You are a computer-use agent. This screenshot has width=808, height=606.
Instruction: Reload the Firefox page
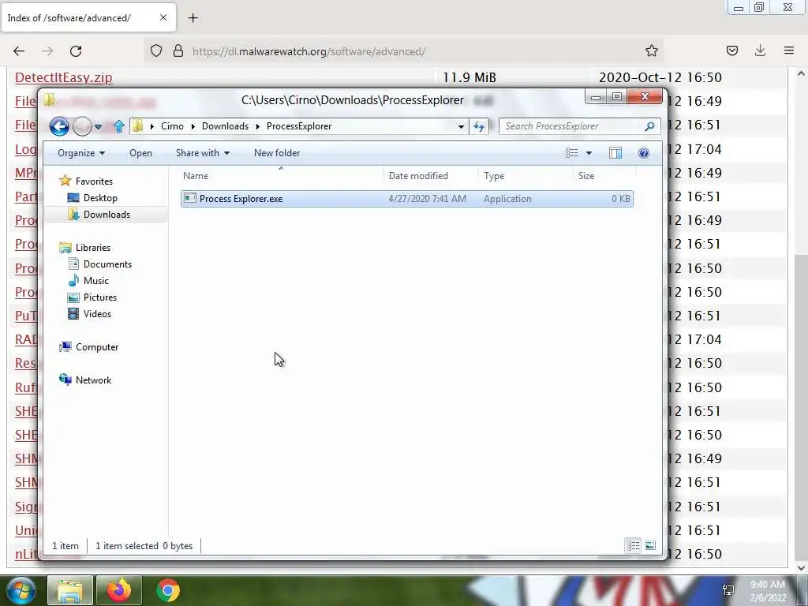pos(76,51)
